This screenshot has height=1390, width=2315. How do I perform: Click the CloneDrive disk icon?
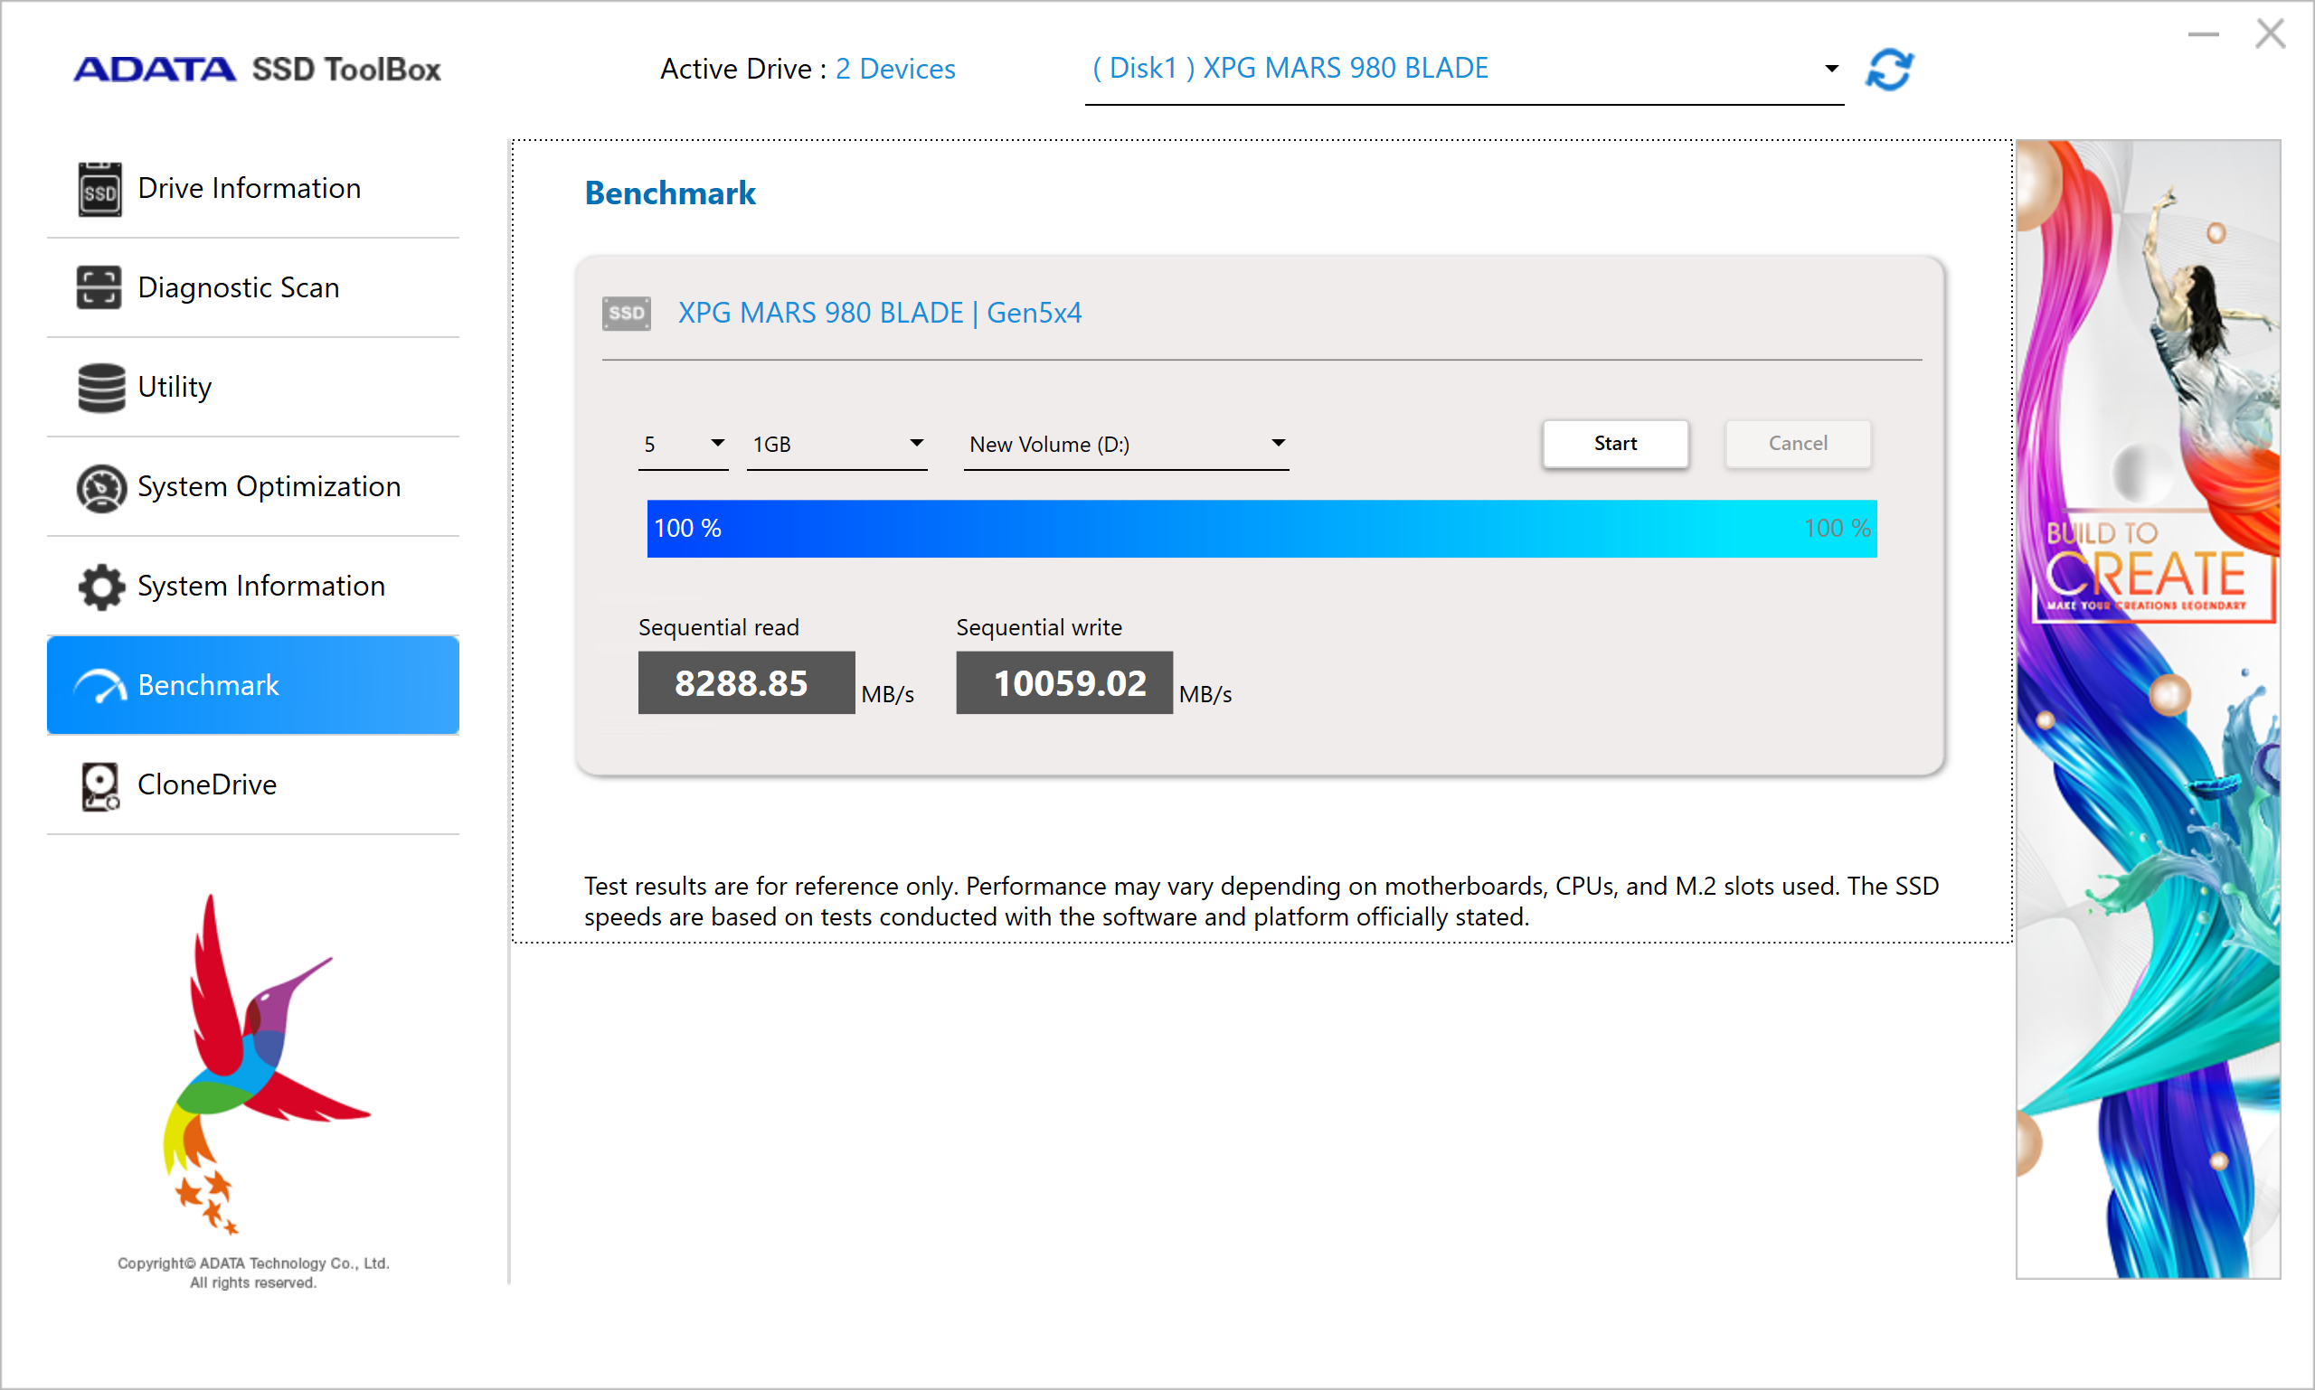(x=100, y=786)
